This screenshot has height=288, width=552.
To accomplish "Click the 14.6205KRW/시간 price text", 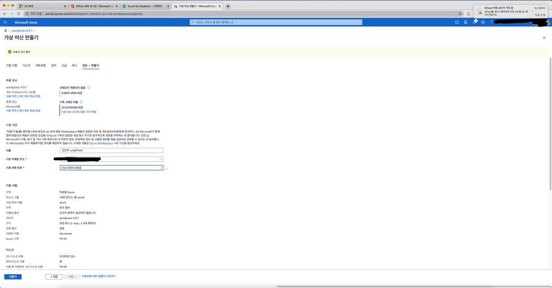I will click(72, 108).
